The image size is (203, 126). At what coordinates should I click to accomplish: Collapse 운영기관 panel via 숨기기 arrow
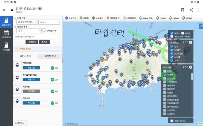tap(190, 67)
